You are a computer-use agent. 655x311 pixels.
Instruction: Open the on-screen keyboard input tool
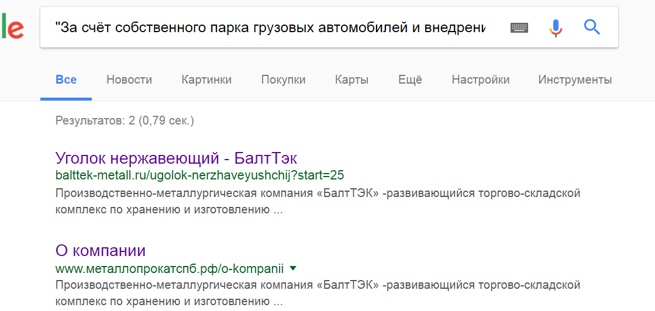tap(519, 27)
